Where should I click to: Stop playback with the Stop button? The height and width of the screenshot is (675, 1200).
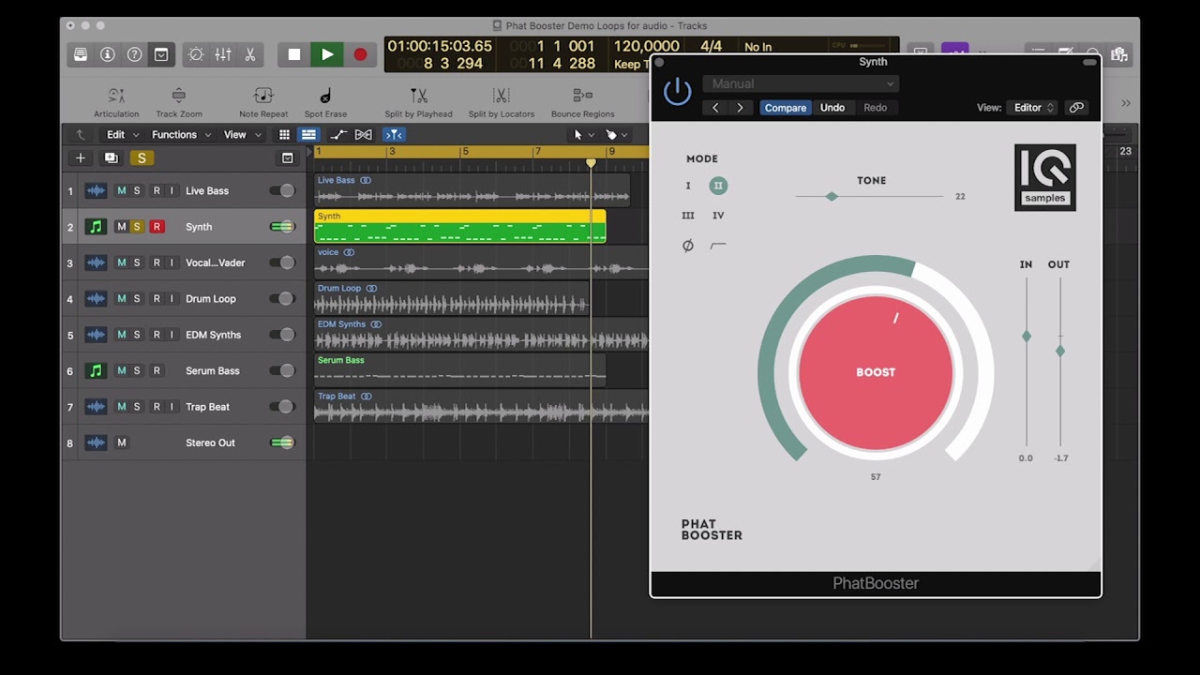click(294, 54)
